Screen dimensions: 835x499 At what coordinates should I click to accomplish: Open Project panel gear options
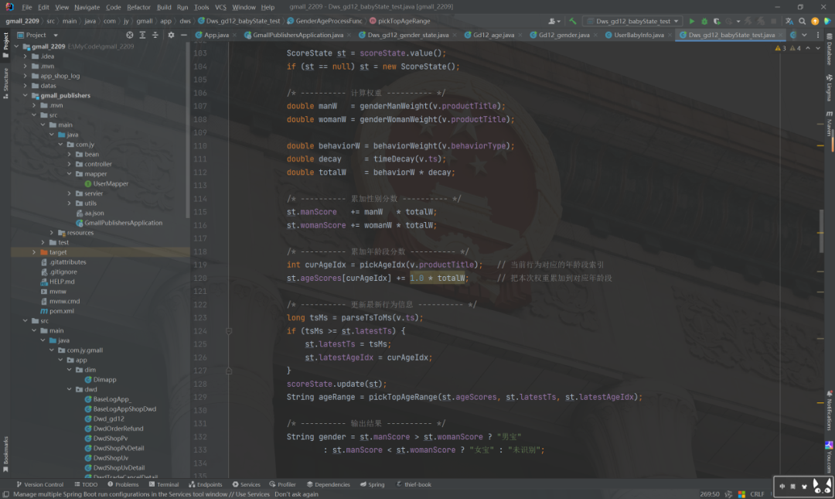point(171,35)
